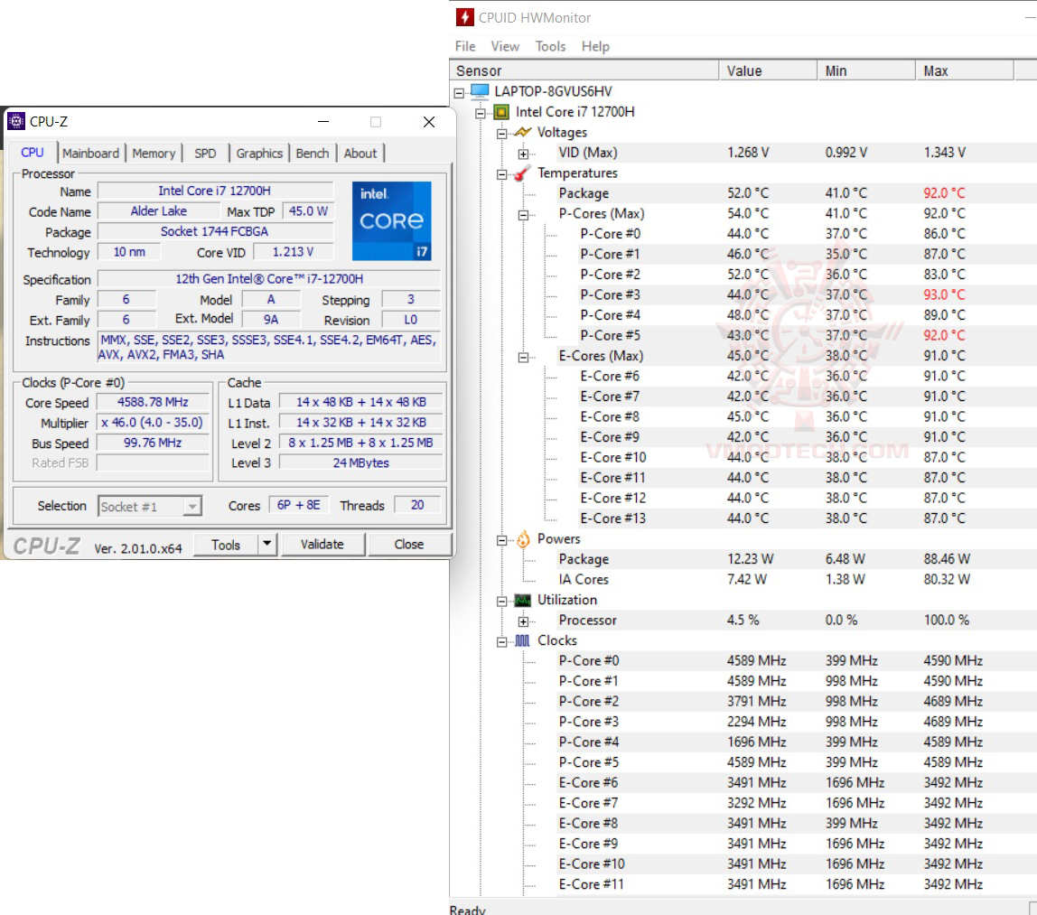The height and width of the screenshot is (915, 1037).
Task: Collapse the Clocks section
Action: point(502,642)
